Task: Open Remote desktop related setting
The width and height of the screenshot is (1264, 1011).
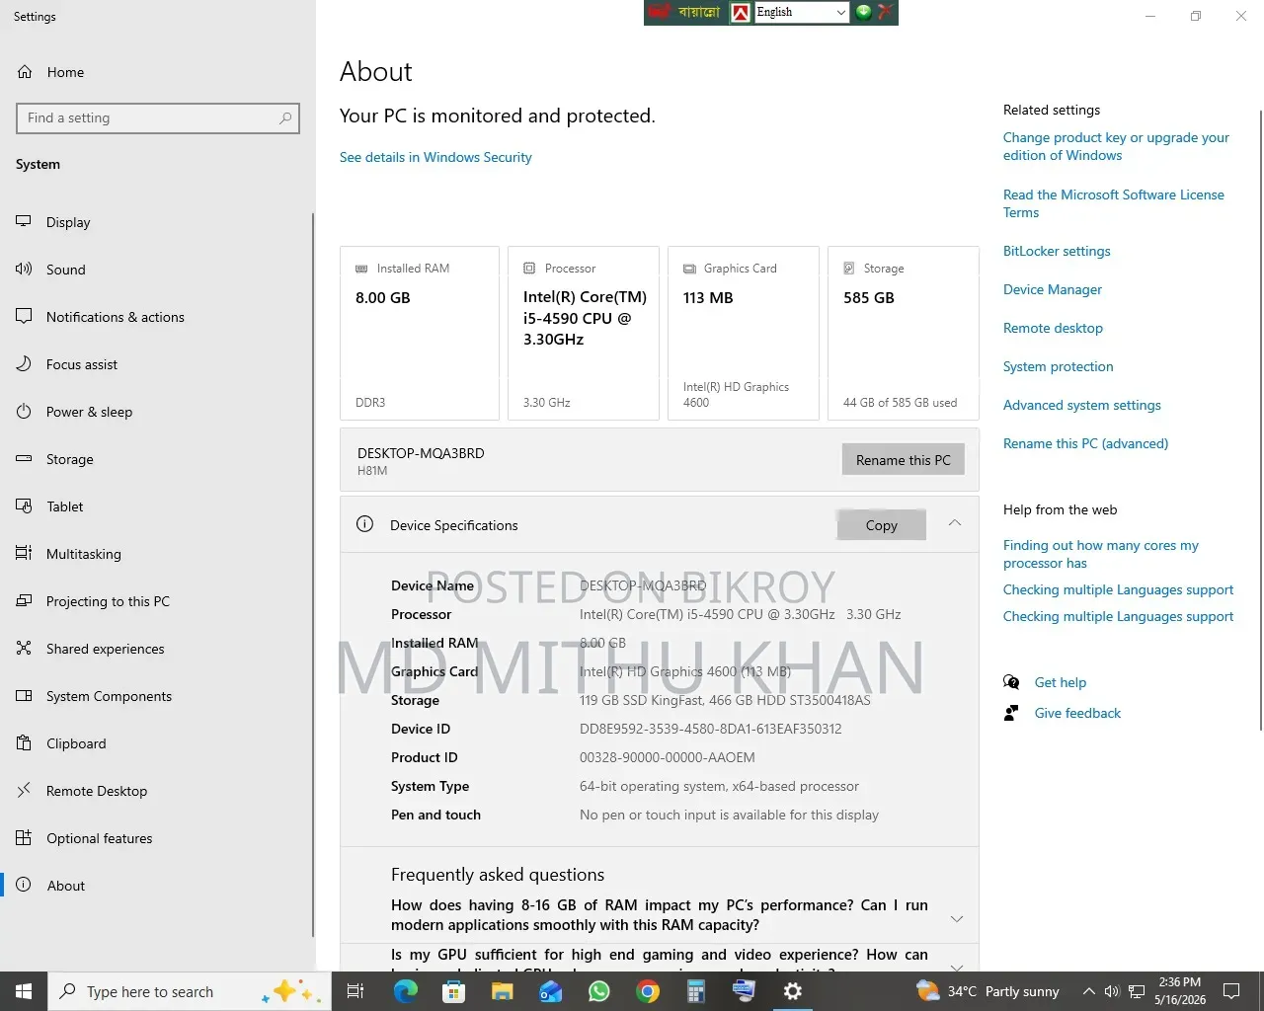Action: click(1053, 328)
